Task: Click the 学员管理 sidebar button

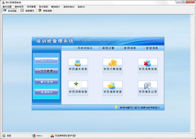Action: click(x=46, y=71)
